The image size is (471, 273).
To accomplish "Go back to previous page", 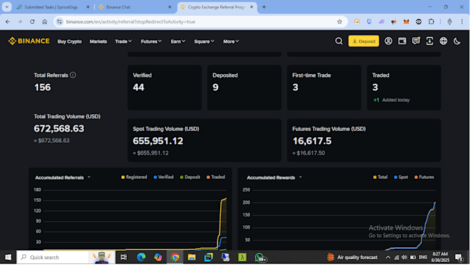I will [x=8, y=21].
